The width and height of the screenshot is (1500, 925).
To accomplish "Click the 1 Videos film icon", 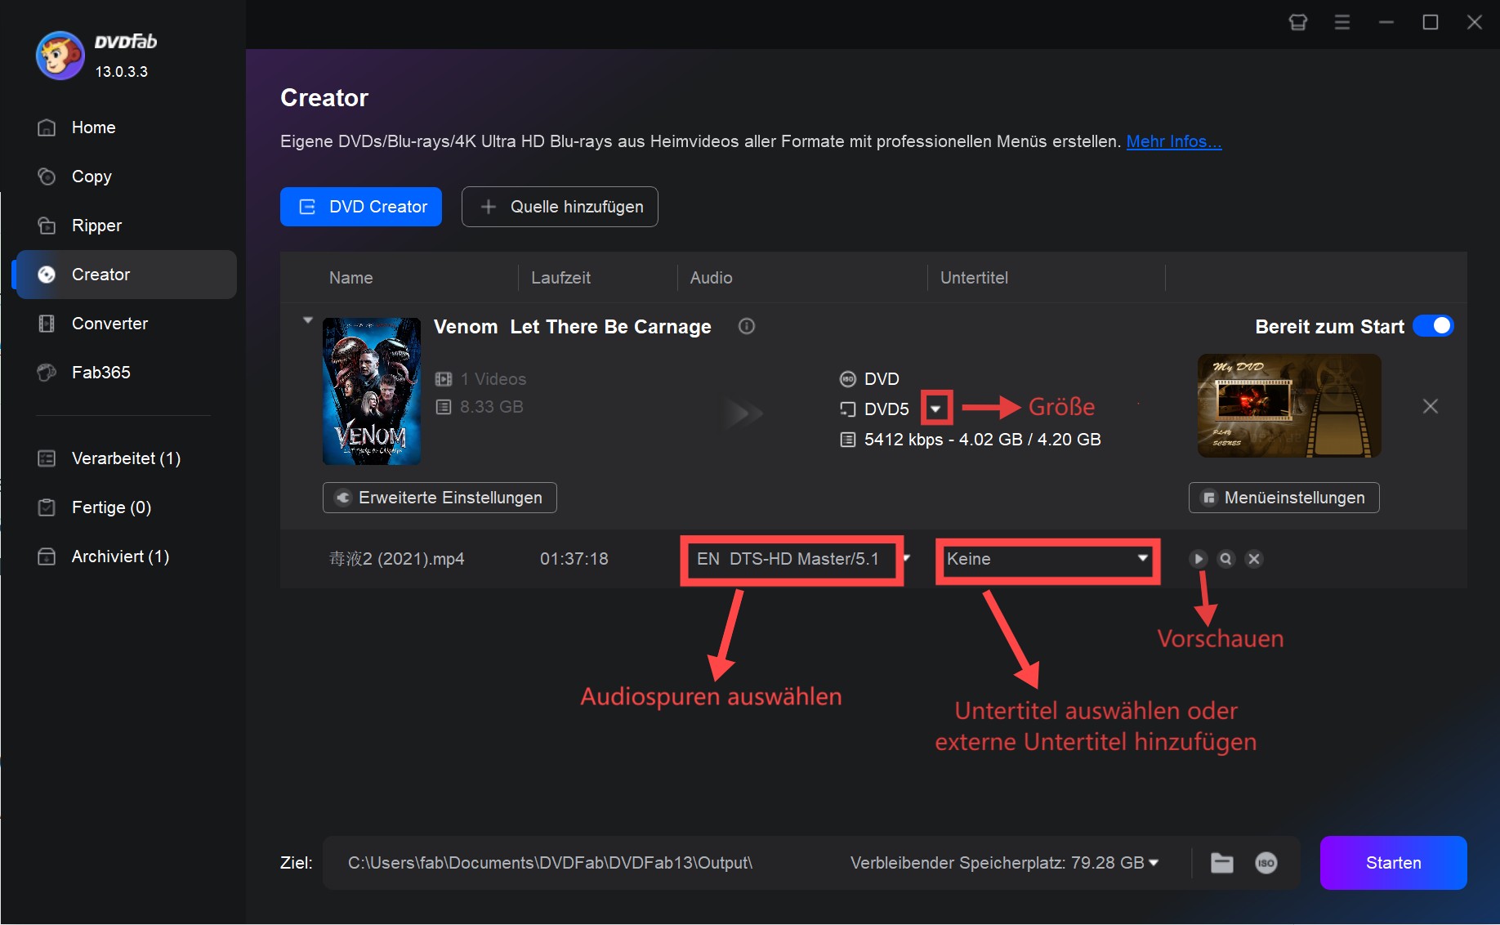I will click(444, 379).
